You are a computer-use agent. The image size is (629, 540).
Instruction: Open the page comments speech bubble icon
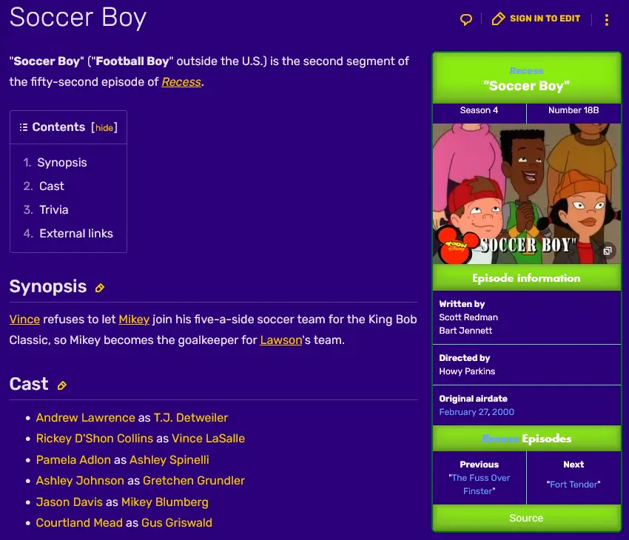[466, 19]
